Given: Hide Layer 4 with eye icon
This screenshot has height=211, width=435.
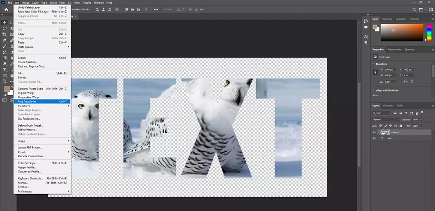Looking at the screenshot, I should 374,133.
